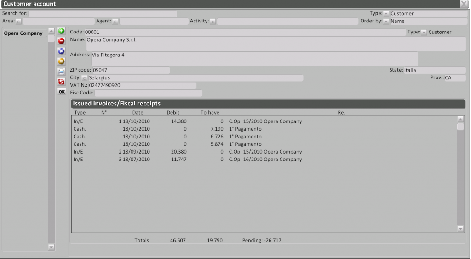Open the Activity lookup button

pos(213,21)
